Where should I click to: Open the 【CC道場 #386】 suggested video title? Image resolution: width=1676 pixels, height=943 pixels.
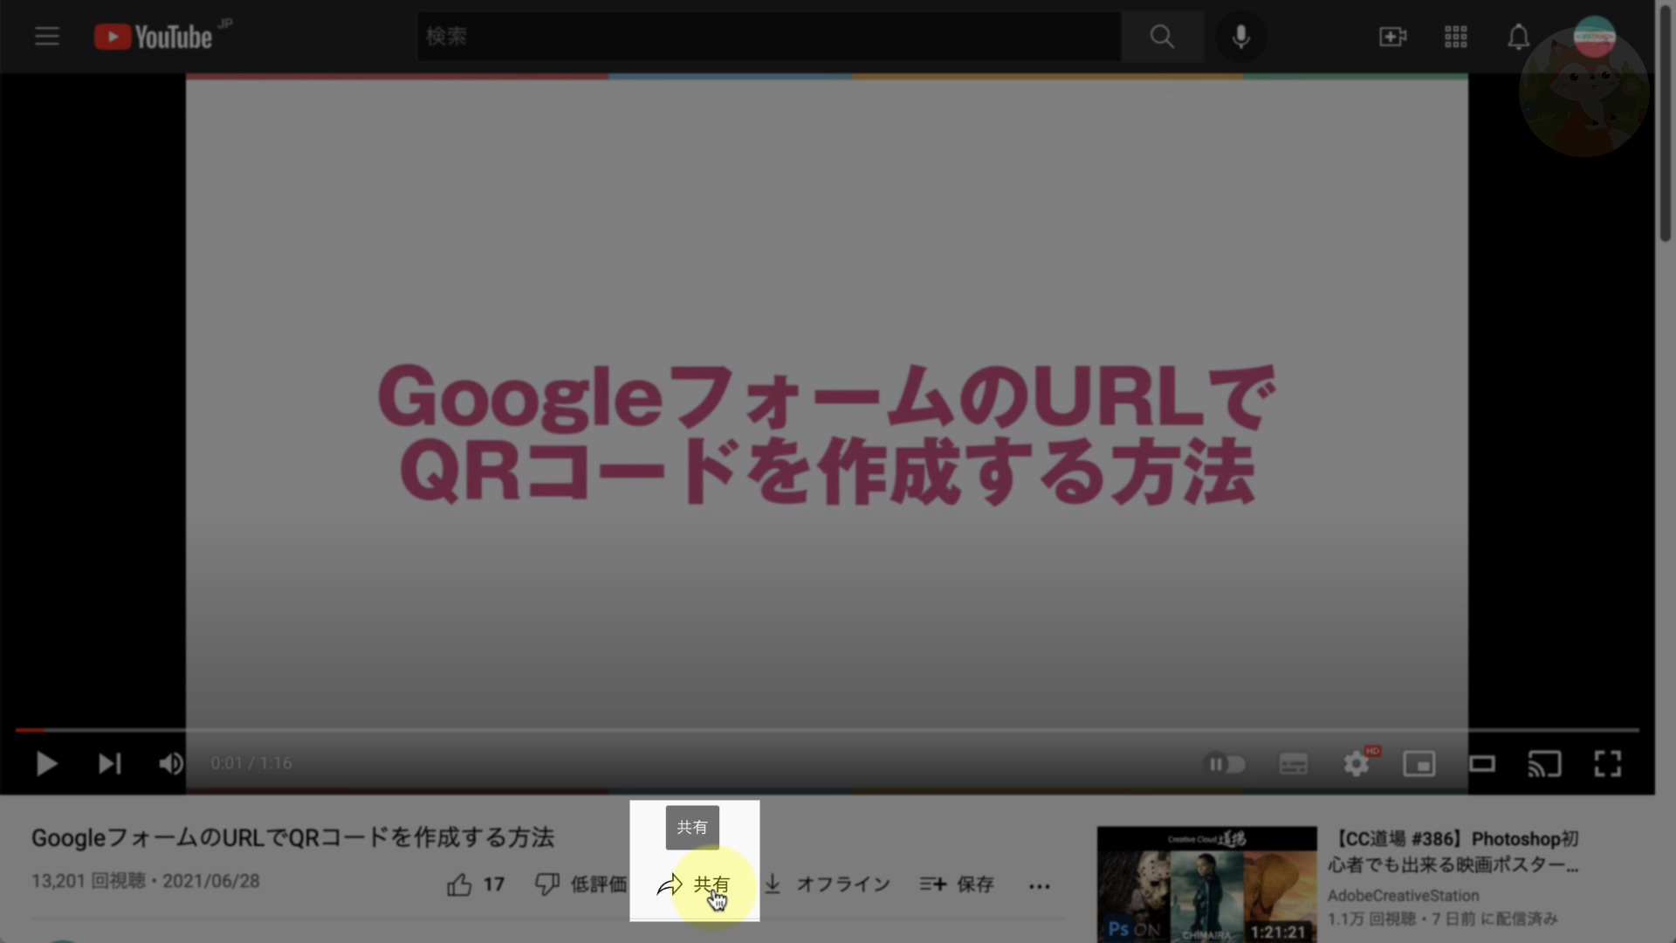point(1454,851)
